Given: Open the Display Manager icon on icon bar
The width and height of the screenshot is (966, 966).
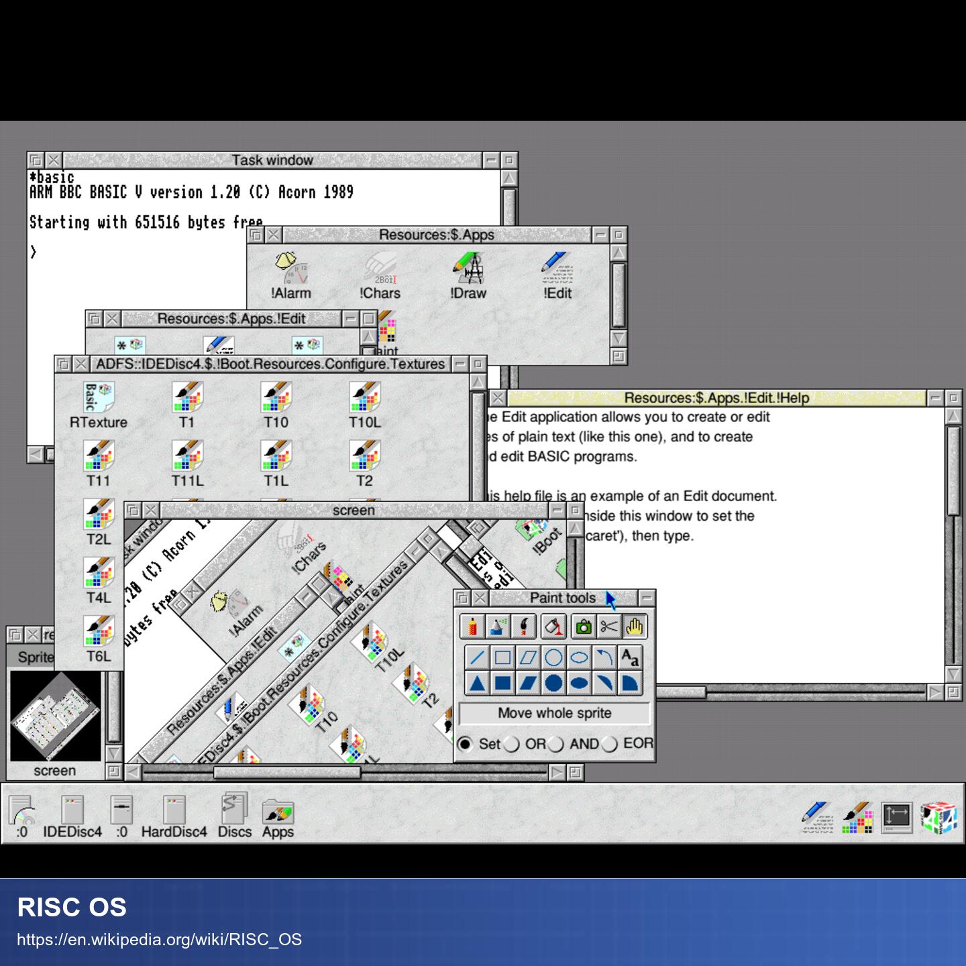Looking at the screenshot, I should (x=897, y=818).
